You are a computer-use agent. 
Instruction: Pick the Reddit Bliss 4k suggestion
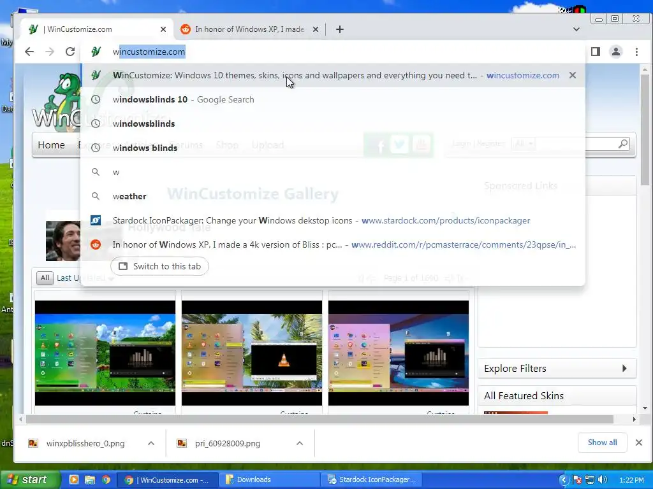tap(333, 244)
